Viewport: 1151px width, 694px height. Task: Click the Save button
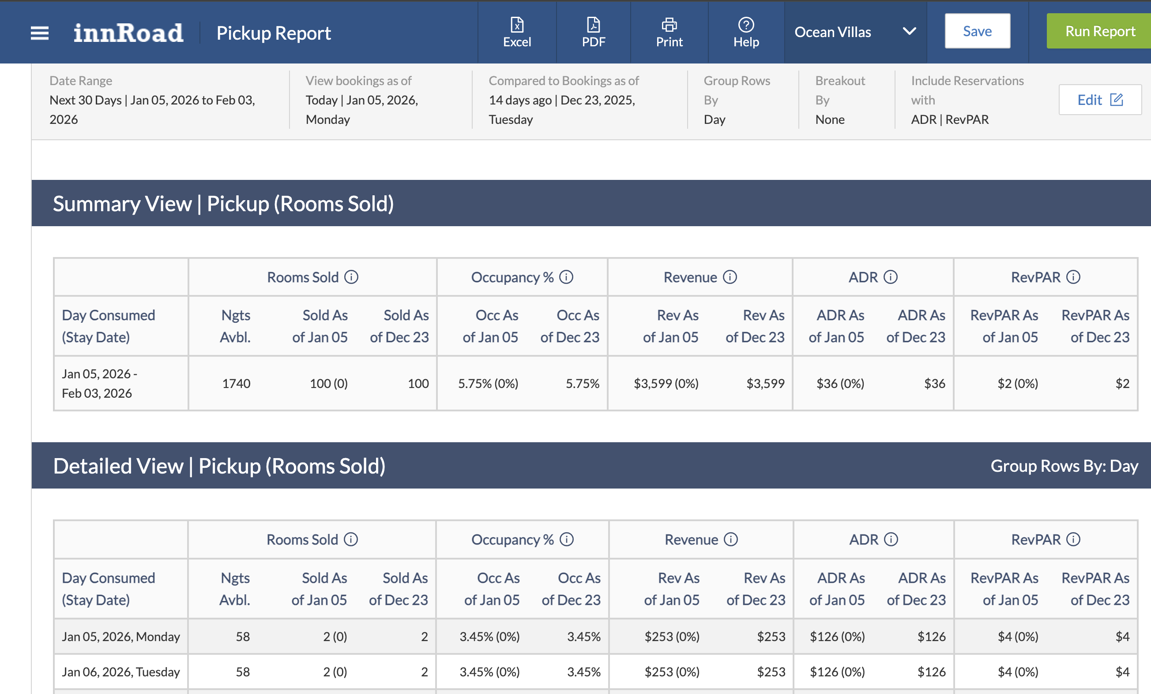977,31
